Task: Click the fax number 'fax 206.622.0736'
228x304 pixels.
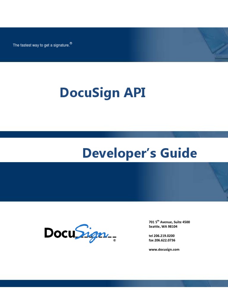Action: 162,240
